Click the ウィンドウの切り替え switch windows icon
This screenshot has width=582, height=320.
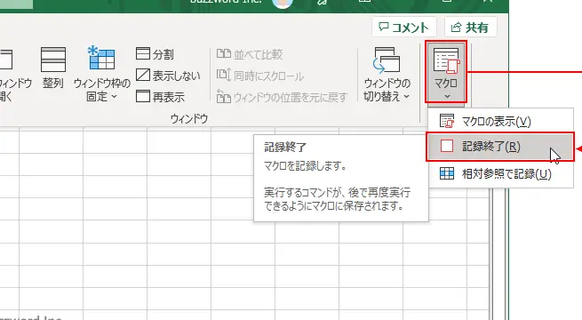(387, 60)
